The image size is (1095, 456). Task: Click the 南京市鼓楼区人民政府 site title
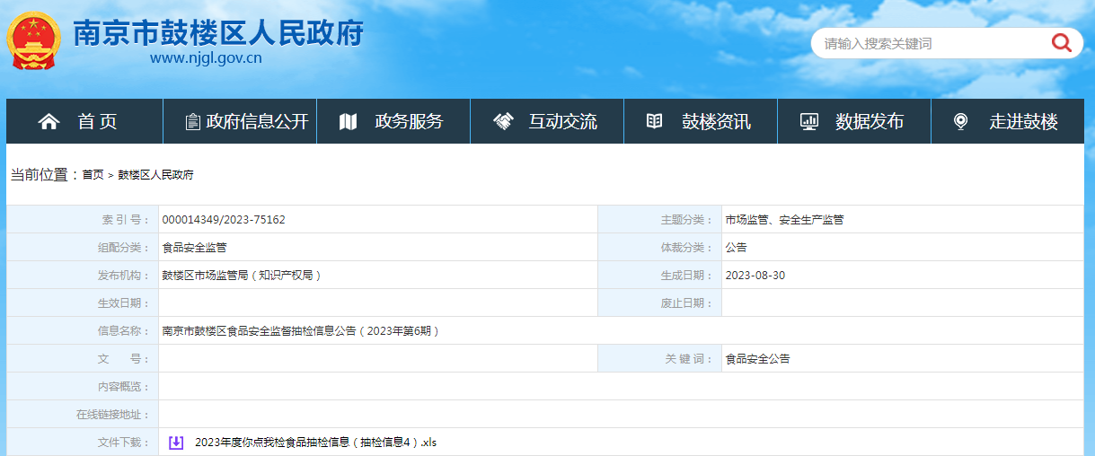[x=218, y=31]
